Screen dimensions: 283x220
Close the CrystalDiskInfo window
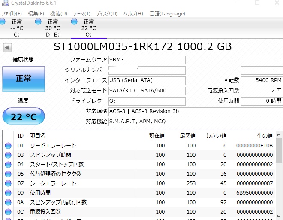tap(277, 3)
